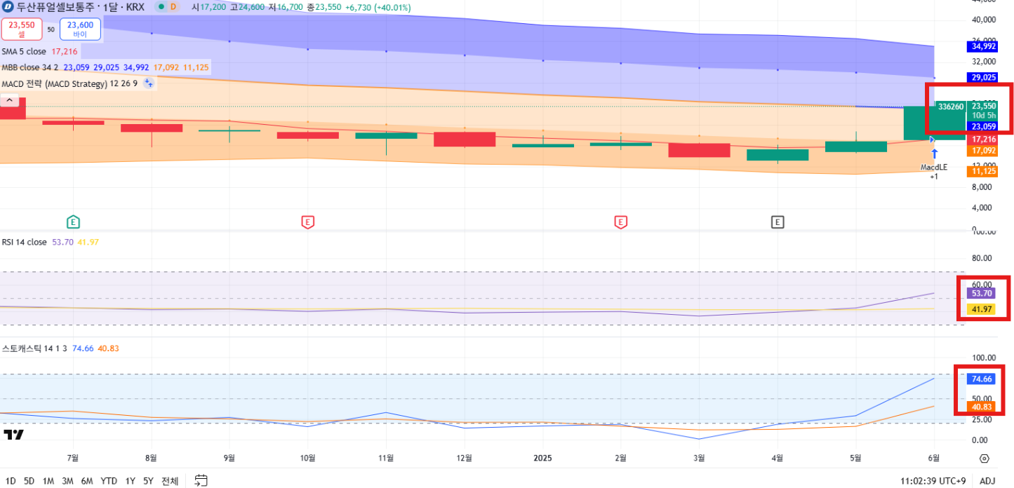This screenshot has width=1014, height=488.
Task: Switch to the 1M time range
Action: pos(48,481)
